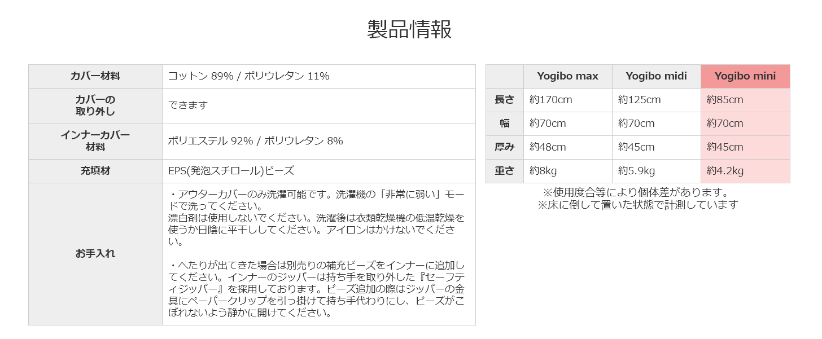This screenshot has width=822, height=339.
Task: Click the お手入れ row label
Action: point(95,254)
